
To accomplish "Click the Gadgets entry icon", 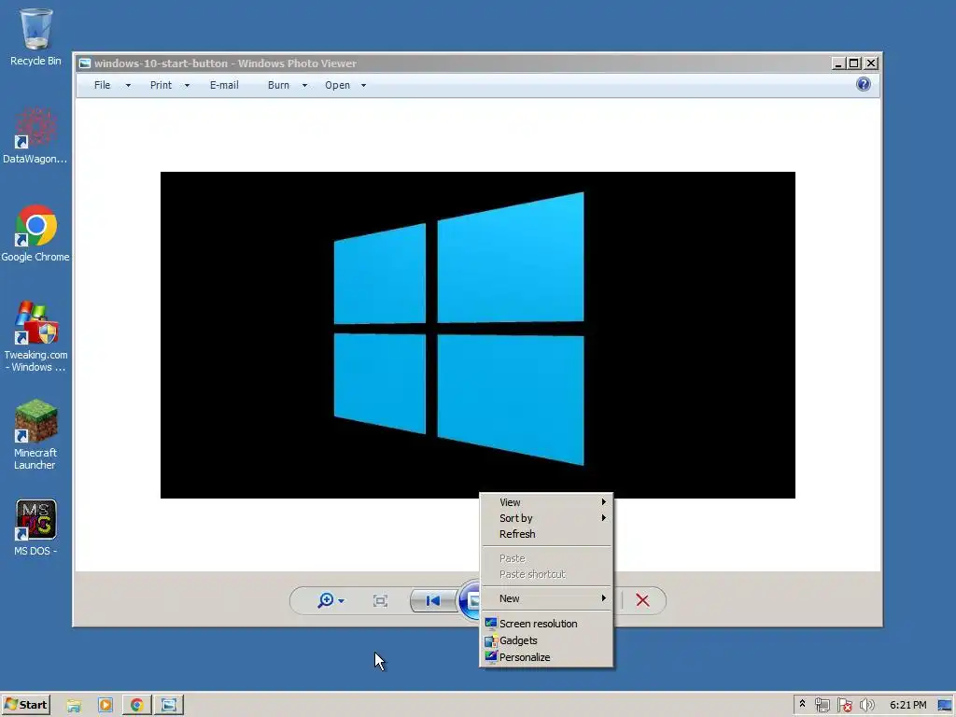I will point(491,640).
